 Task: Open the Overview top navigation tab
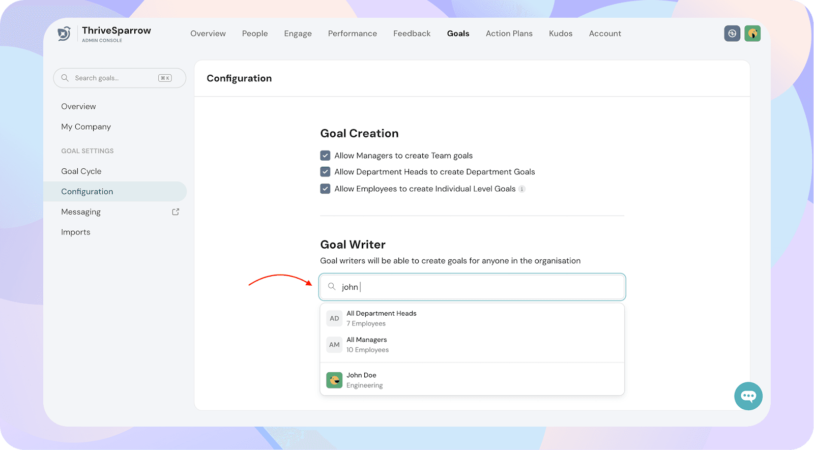point(208,34)
